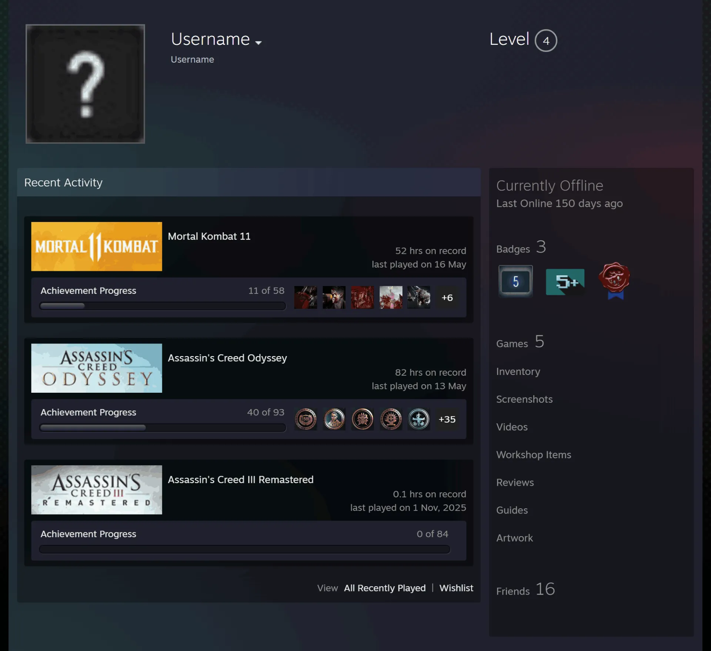
Task: View fifth Mortal Kombat 11 achievement icon
Action: point(419,297)
